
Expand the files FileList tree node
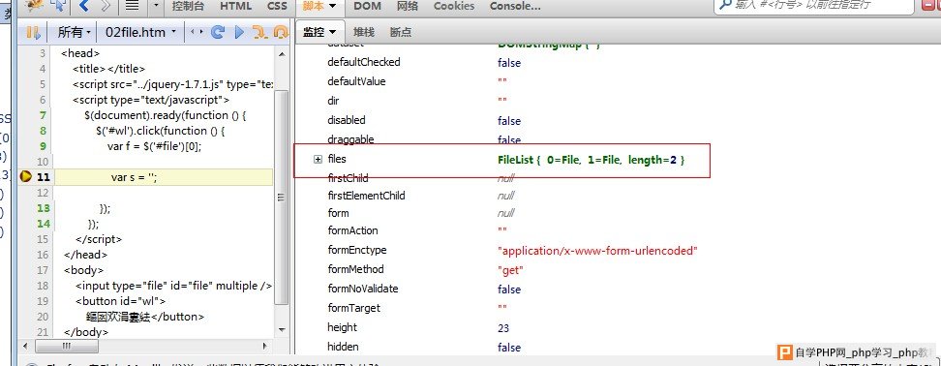[319, 159]
